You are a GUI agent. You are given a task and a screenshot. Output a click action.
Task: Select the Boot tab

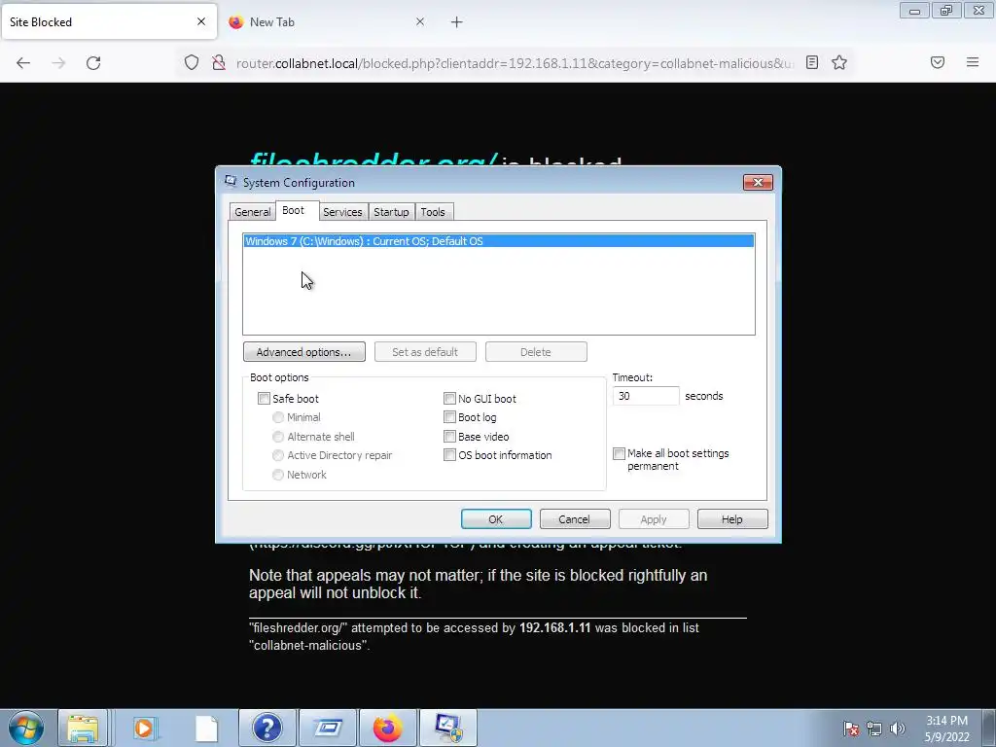pos(294,210)
